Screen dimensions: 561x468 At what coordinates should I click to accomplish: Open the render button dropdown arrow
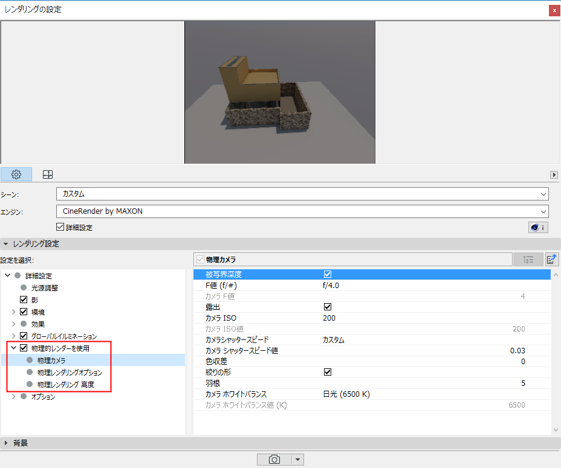297,460
